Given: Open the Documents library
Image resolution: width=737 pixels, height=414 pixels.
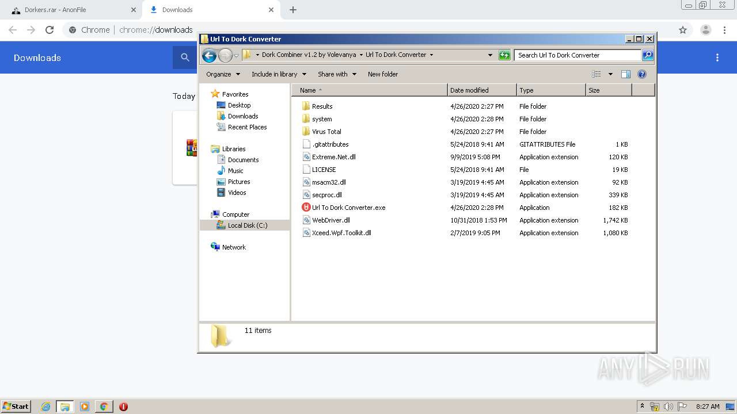Looking at the screenshot, I should pyautogui.click(x=243, y=160).
